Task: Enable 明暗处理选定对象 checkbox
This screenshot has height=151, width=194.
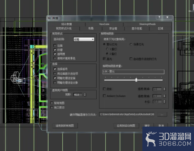Action: 55,83
